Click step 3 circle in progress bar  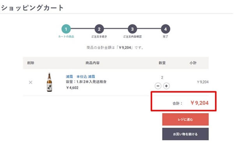pyautogui.click(x=132, y=29)
